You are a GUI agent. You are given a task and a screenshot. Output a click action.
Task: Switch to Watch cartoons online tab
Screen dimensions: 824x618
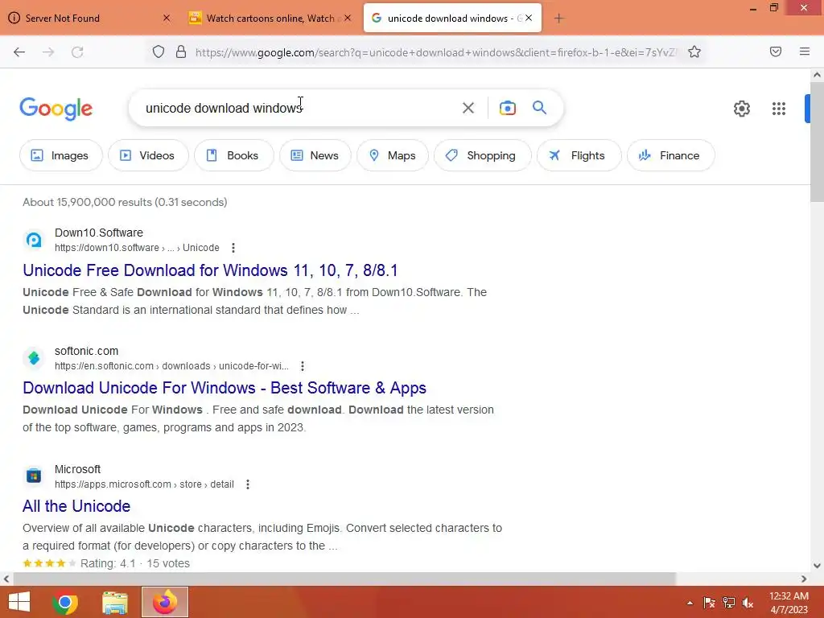click(x=270, y=19)
